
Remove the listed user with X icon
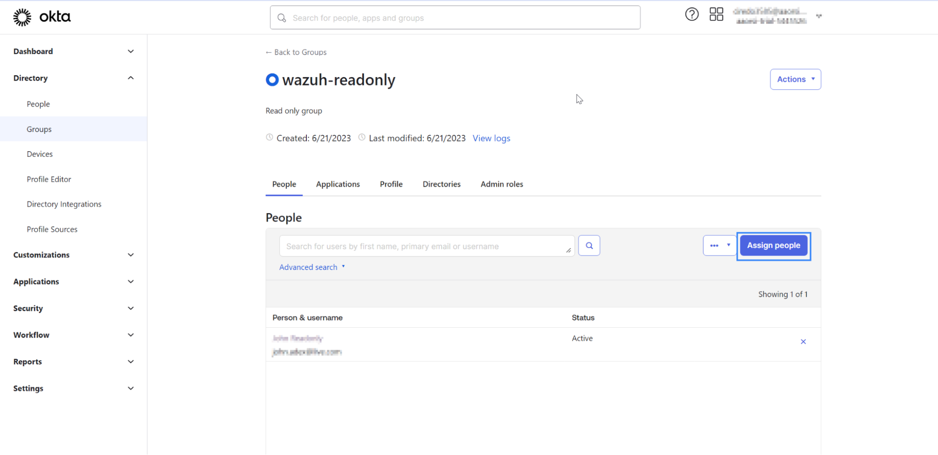pyautogui.click(x=803, y=341)
